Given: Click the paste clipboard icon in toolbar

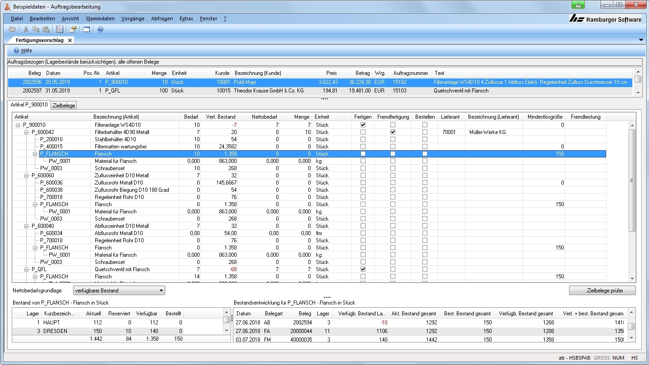Looking at the screenshot, I should (x=46, y=29).
